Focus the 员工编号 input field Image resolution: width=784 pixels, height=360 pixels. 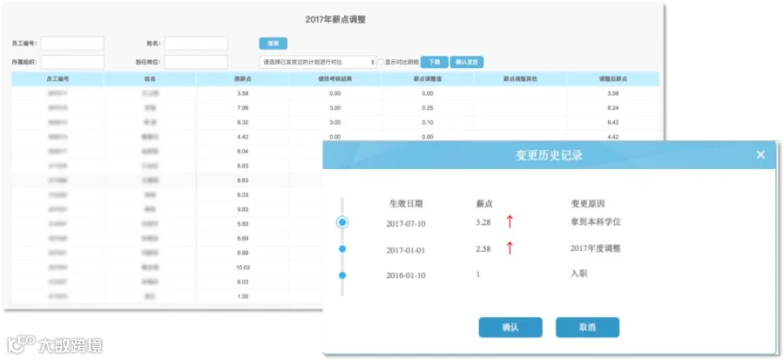point(72,44)
